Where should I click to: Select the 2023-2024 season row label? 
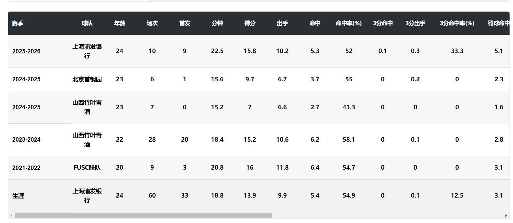click(26, 140)
